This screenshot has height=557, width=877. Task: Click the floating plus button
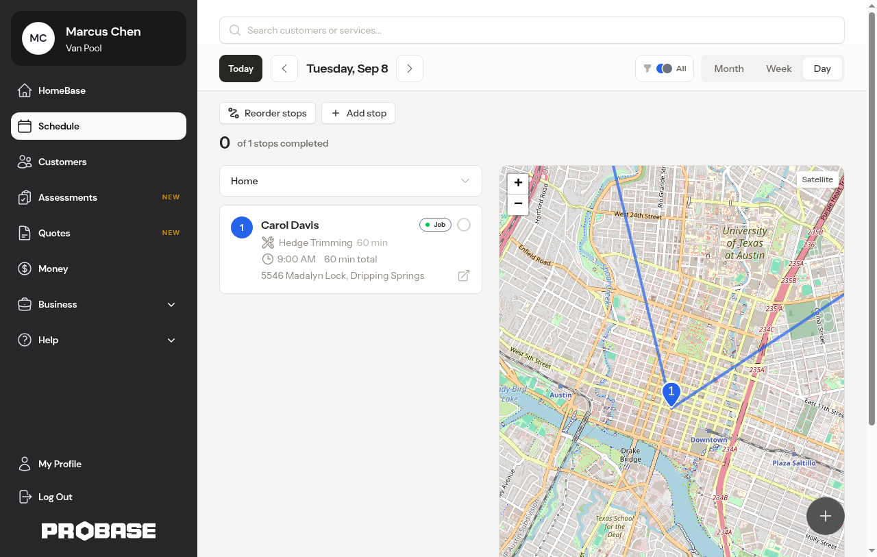pyautogui.click(x=826, y=516)
